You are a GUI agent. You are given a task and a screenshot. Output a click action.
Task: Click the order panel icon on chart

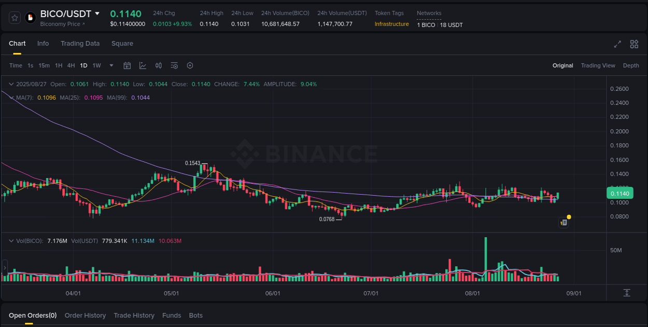(x=564, y=222)
